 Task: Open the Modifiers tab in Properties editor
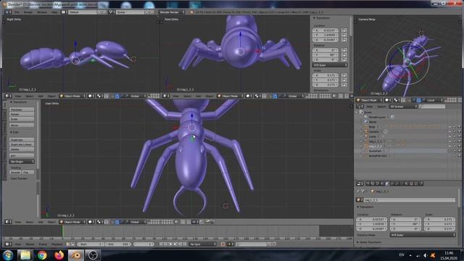tap(397, 183)
